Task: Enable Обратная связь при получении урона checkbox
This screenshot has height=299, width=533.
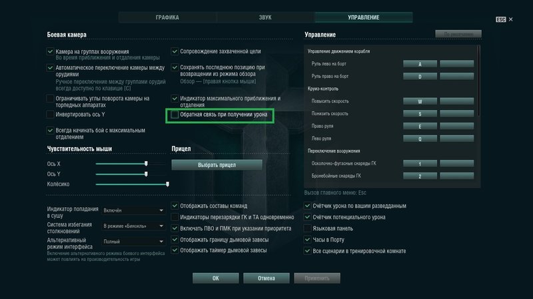Action: pyautogui.click(x=175, y=115)
